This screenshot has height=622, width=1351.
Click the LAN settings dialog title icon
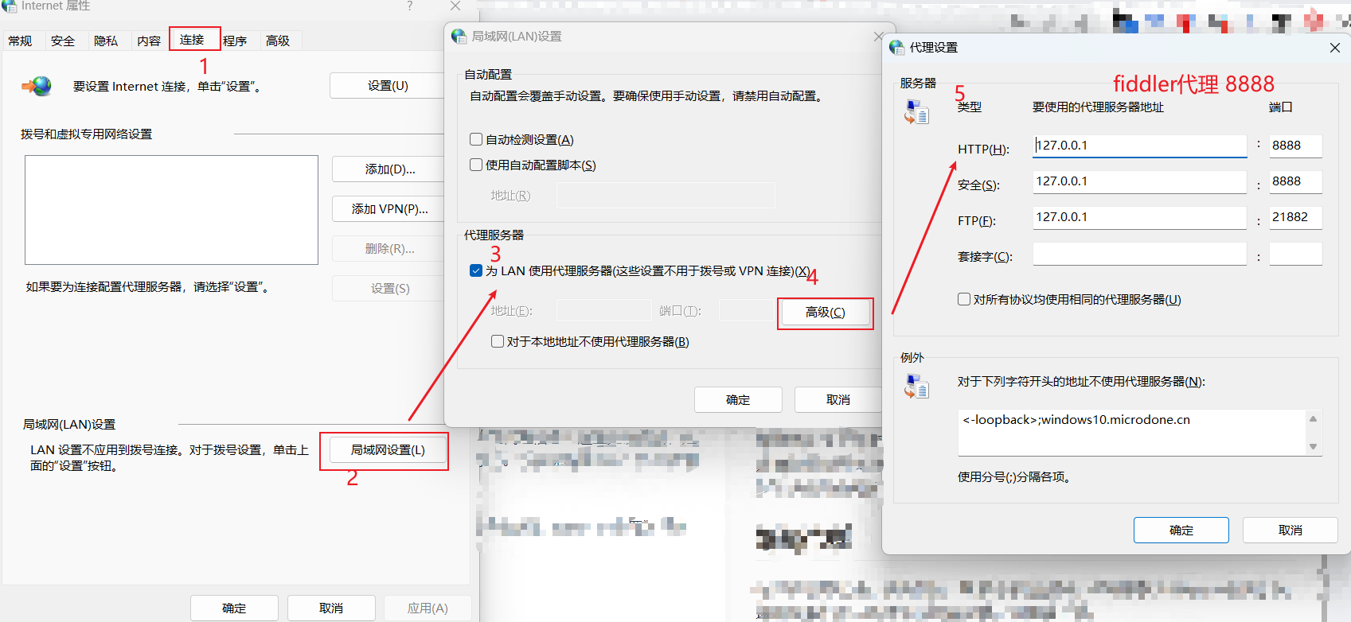tap(459, 37)
